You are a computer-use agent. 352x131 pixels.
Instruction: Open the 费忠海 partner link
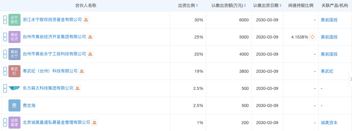[x=29, y=105]
